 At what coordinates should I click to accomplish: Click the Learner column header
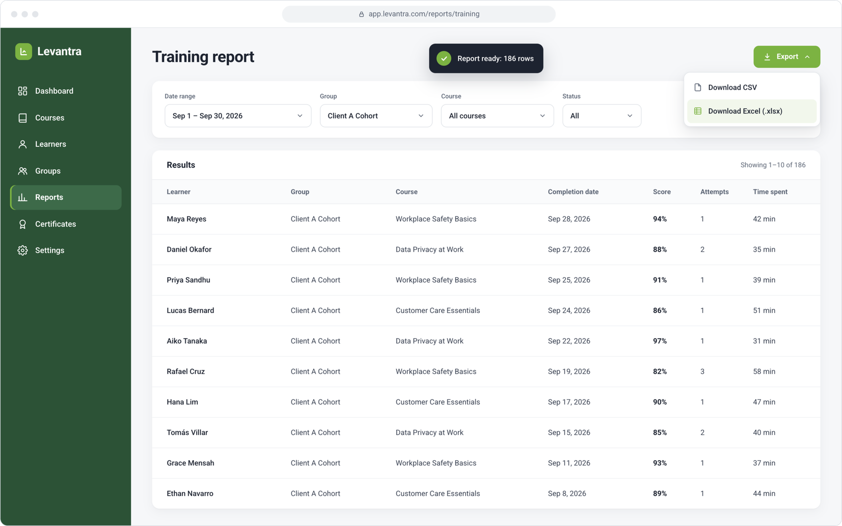pos(178,192)
